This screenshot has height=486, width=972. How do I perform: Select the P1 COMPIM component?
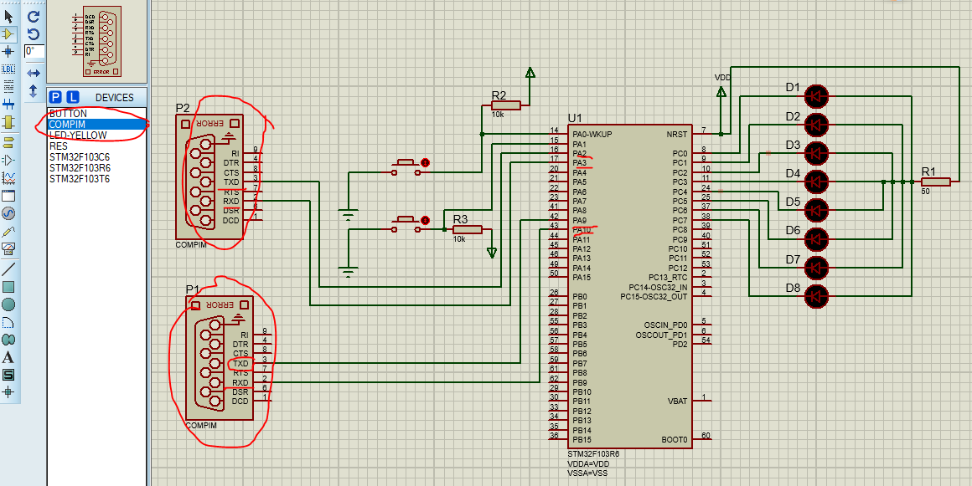pyautogui.click(x=220, y=357)
